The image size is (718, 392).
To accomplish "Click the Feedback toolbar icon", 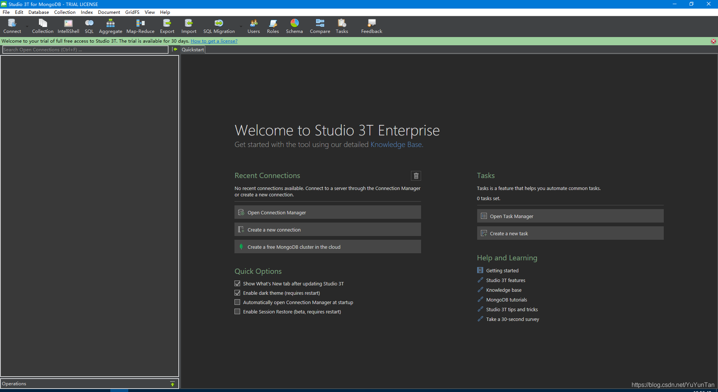I will point(372,26).
